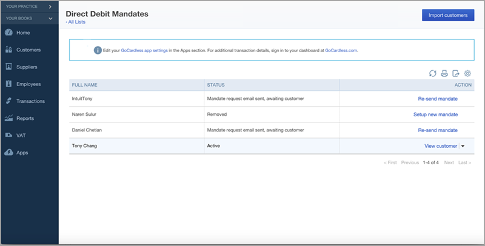Open the dropdown arrow next to View customer
485x246 pixels.
point(463,146)
